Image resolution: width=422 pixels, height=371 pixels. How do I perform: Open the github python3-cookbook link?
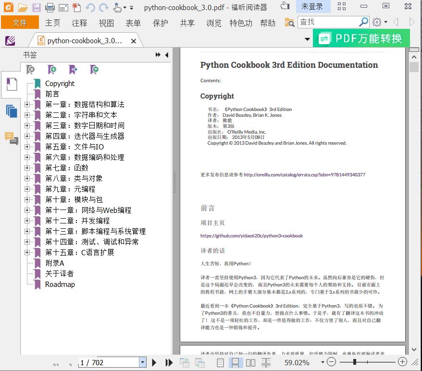pos(252,235)
